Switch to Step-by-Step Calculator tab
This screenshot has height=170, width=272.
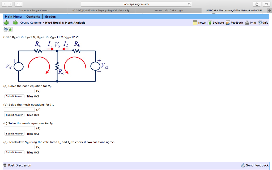click(x=102, y=10)
